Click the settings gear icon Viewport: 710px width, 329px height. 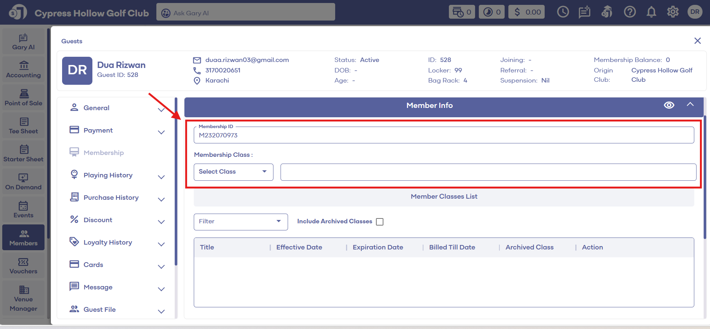pos(673,12)
